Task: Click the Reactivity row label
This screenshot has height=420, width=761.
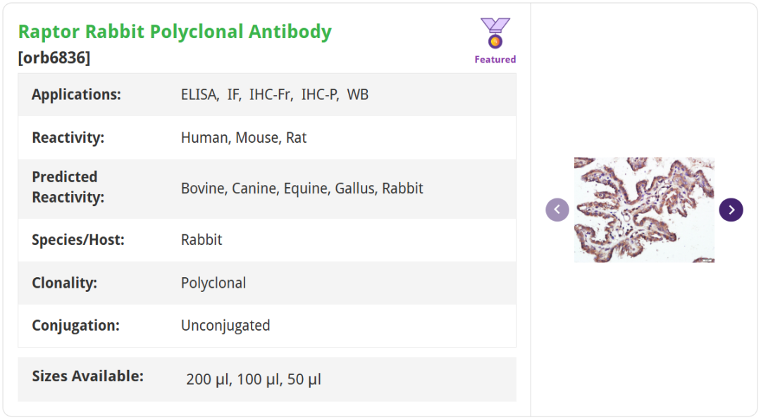Action: 68,138
